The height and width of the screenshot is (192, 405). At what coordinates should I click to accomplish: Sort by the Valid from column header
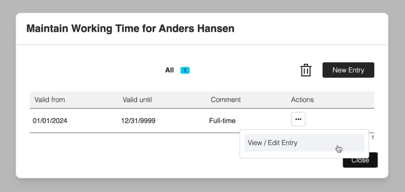pyautogui.click(x=50, y=100)
